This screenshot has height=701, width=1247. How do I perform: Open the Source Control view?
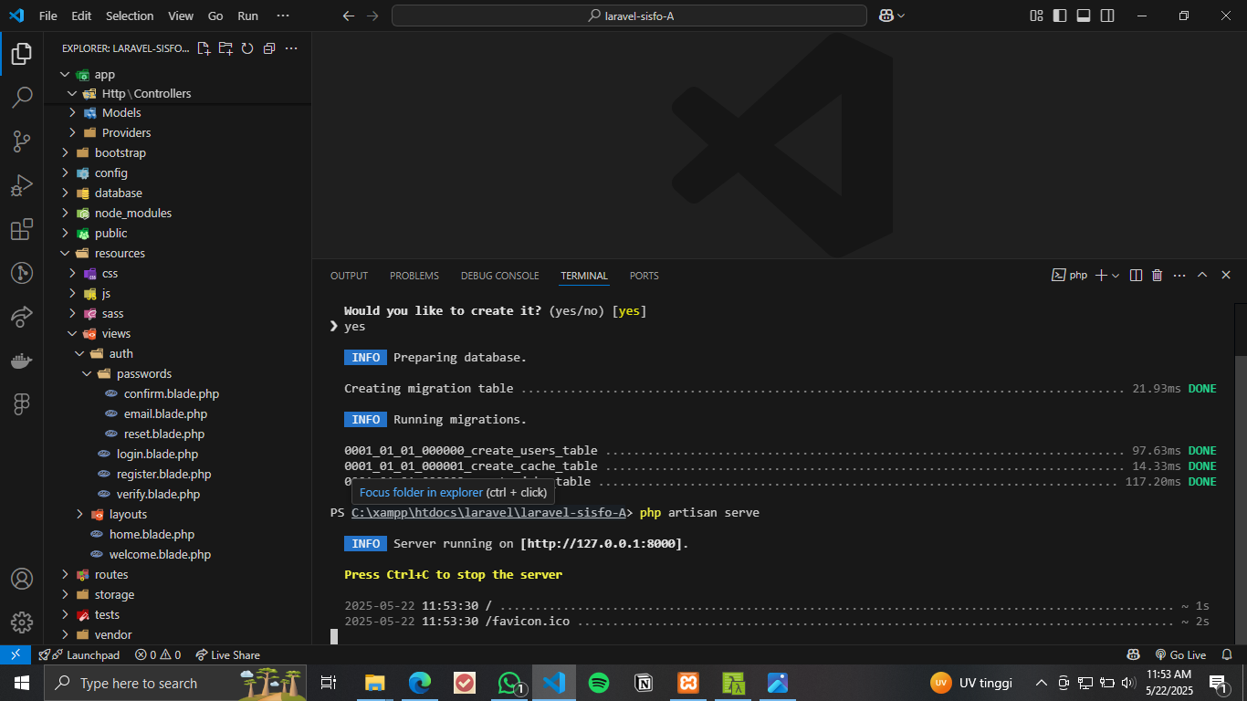22,141
